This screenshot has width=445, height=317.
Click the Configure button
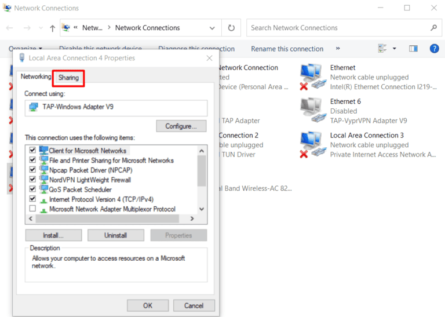(x=181, y=126)
